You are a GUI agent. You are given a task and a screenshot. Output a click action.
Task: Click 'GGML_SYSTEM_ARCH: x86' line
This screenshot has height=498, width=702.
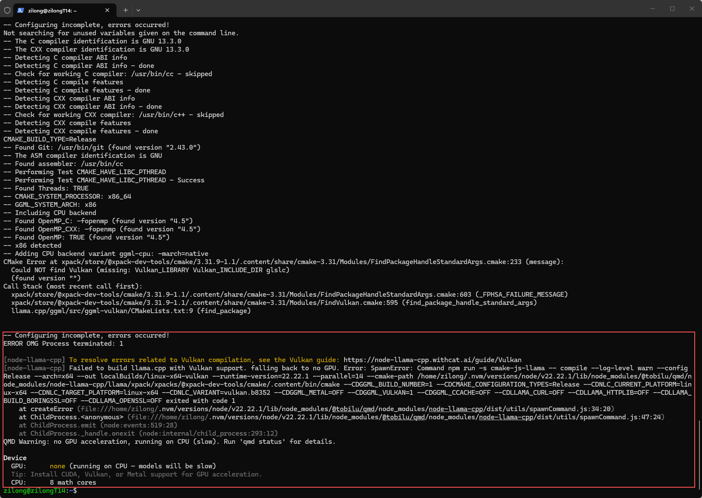pyautogui.click(x=50, y=205)
